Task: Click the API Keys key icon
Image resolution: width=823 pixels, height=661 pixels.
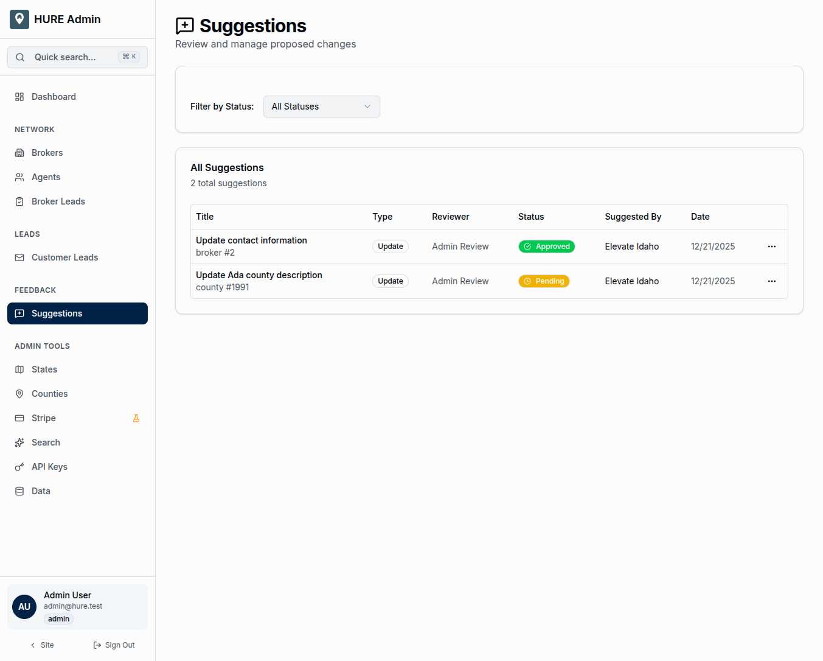Action: 19,467
